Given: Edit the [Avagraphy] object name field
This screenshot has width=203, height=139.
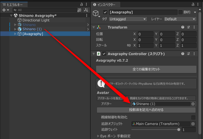Looking at the screenshot, I should point(143,12).
